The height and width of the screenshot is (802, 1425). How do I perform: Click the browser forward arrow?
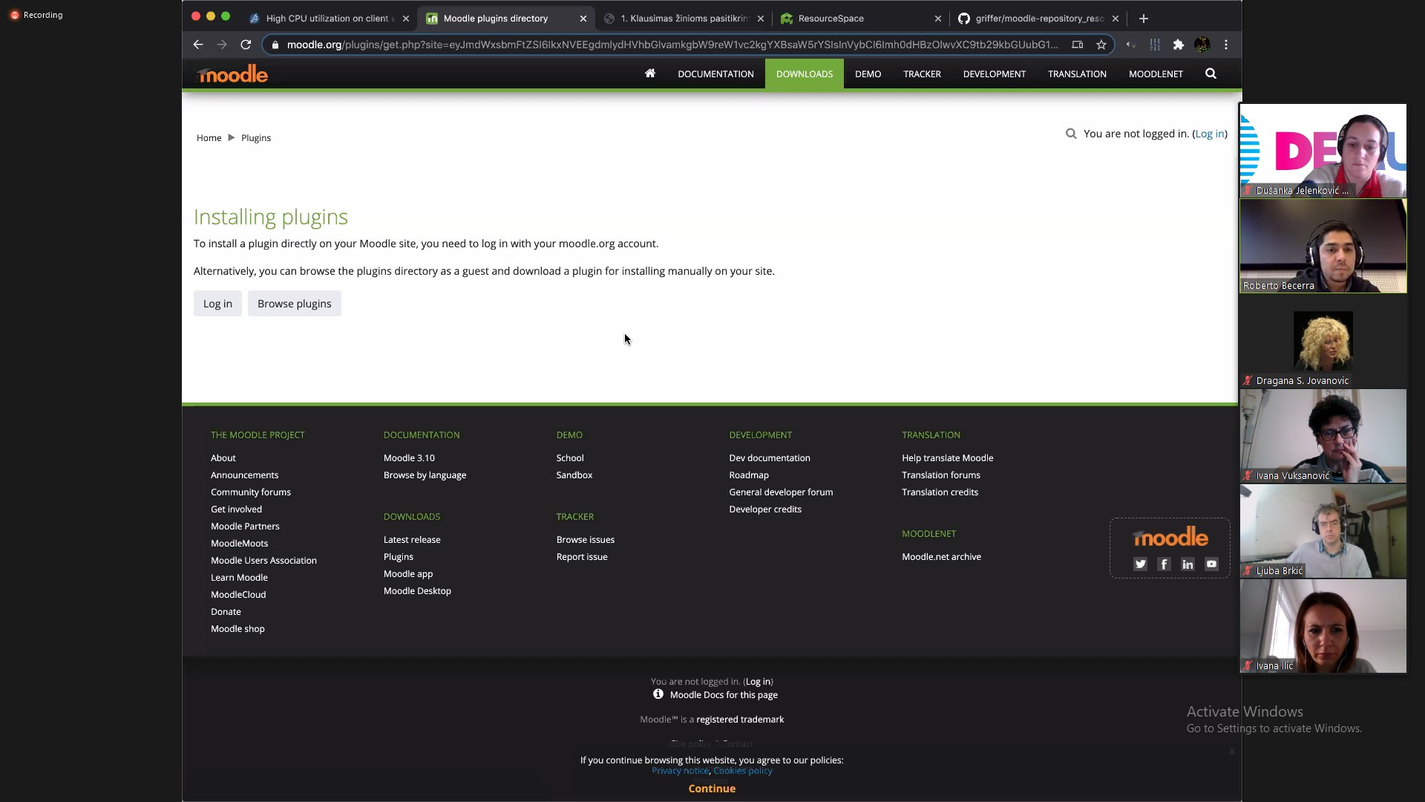pos(222,45)
